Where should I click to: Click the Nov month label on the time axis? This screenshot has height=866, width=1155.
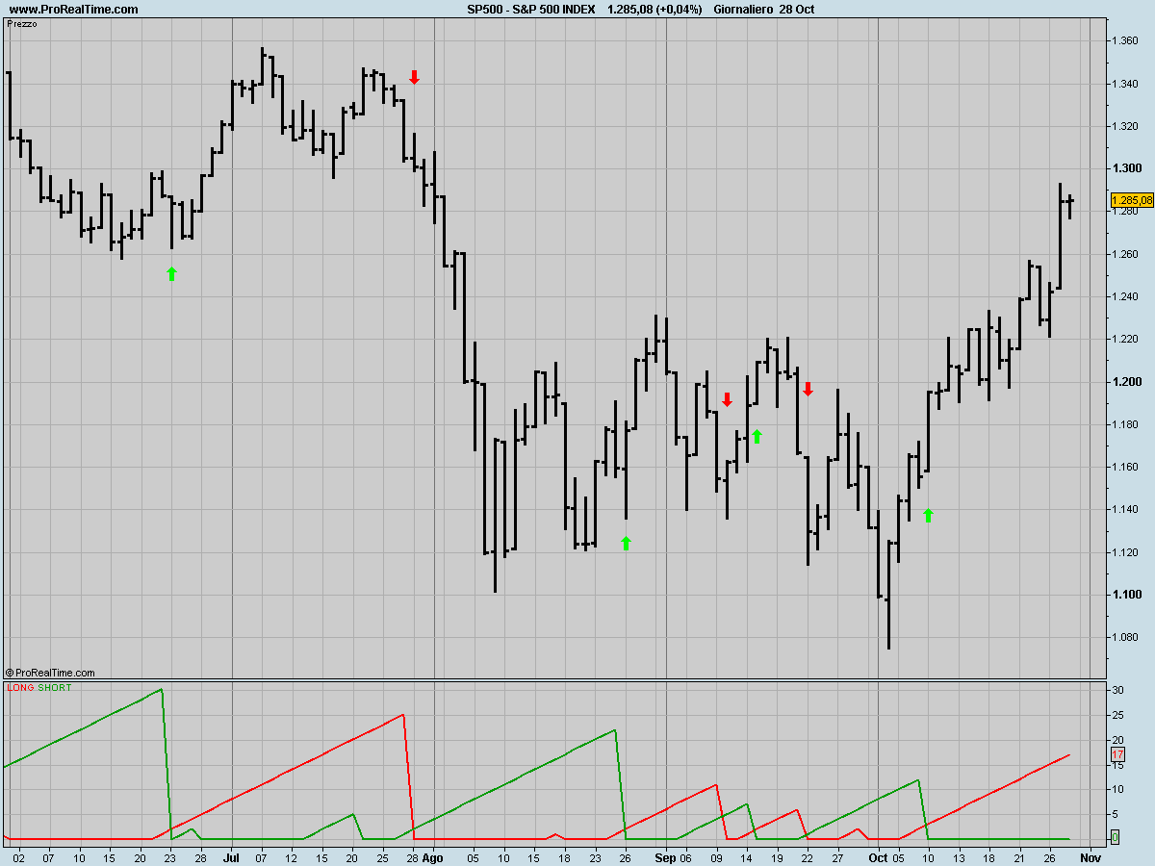coord(1090,855)
